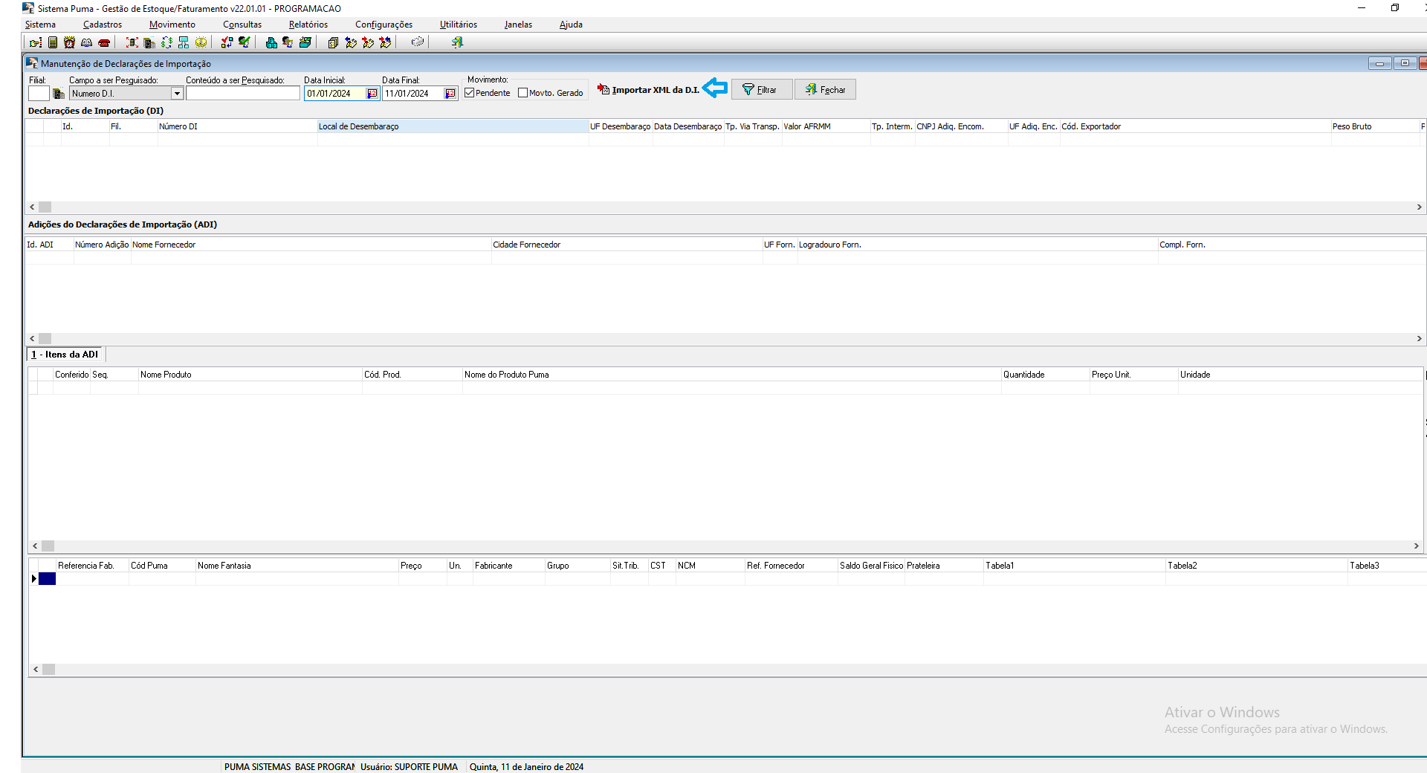Open the Janelas menu

[x=518, y=25]
